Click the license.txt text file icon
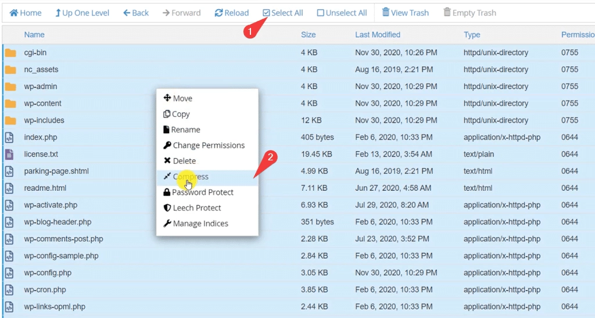The width and height of the screenshot is (595, 318). [x=9, y=155]
